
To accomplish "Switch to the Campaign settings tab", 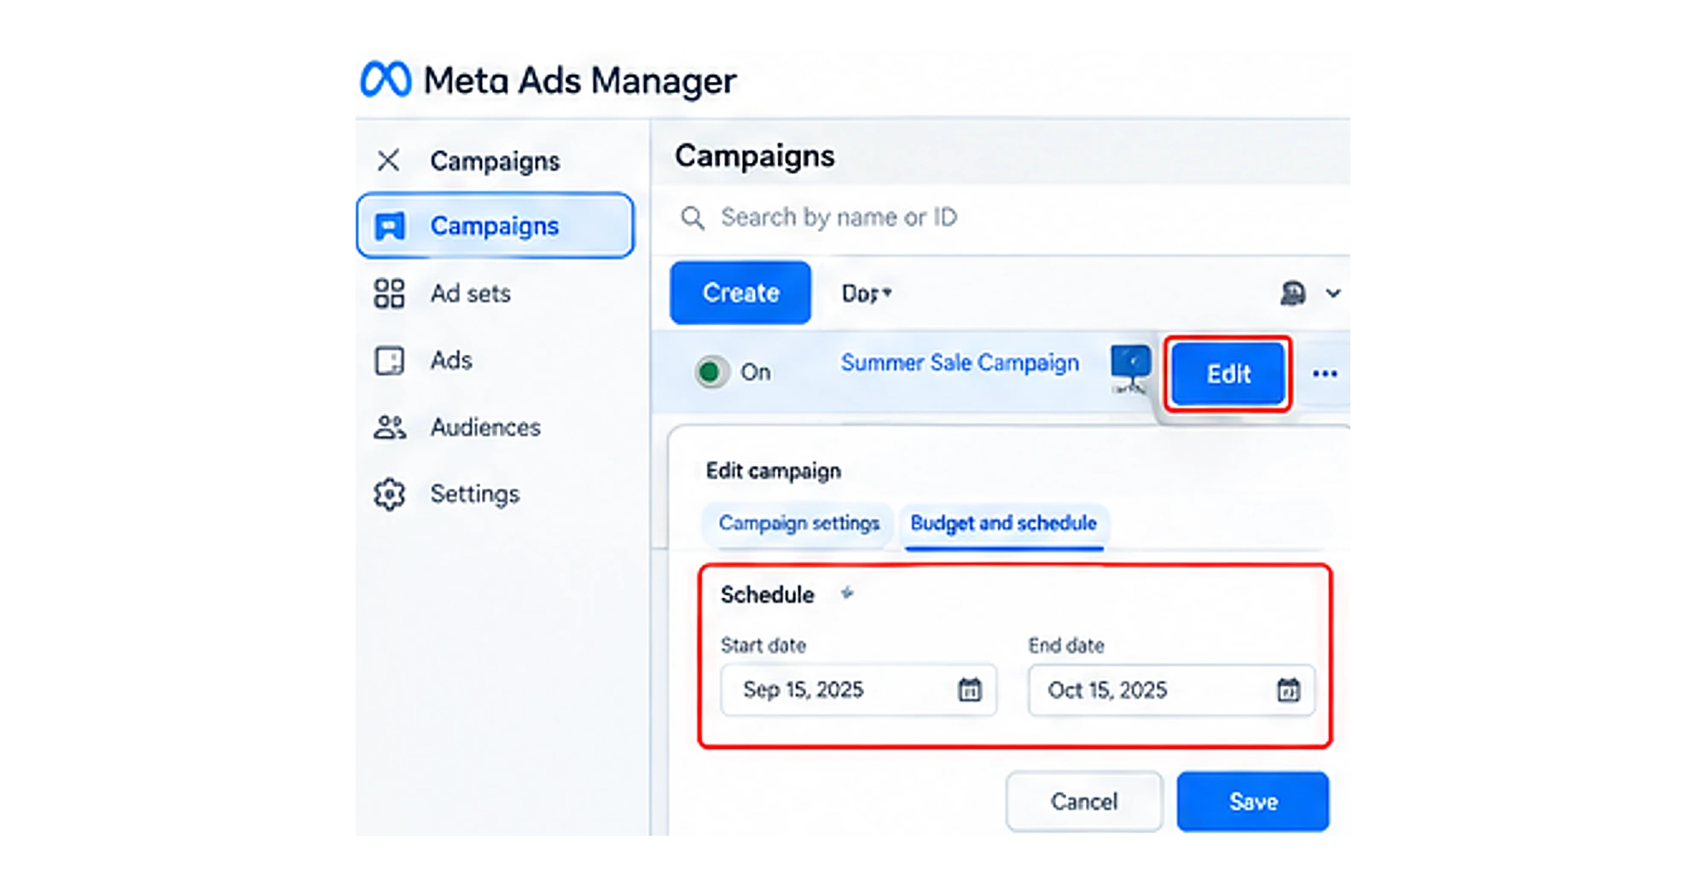I will [x=798, y=523].
